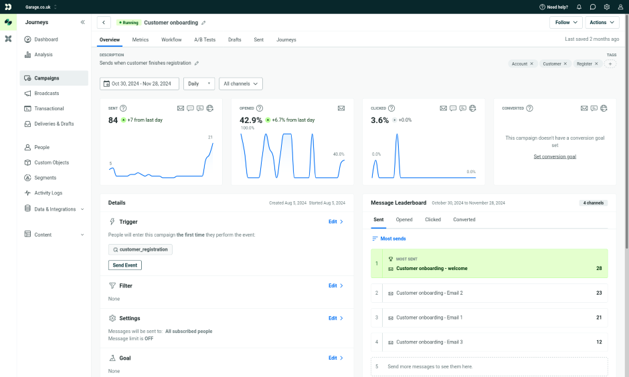Viewport: 629px width, 377px height.
Task: Click the Sent metric help icon
Action: click(x=123, y=108)
